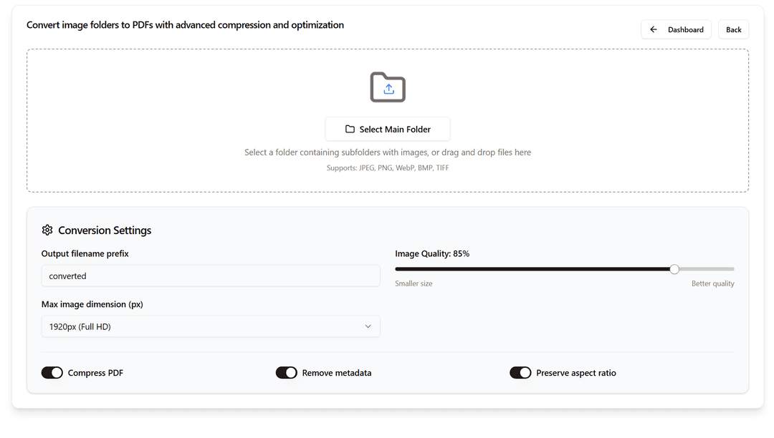This screenshot has height=438, width=774.
Task: Click the Back button
Action: (x=733, y=30)
